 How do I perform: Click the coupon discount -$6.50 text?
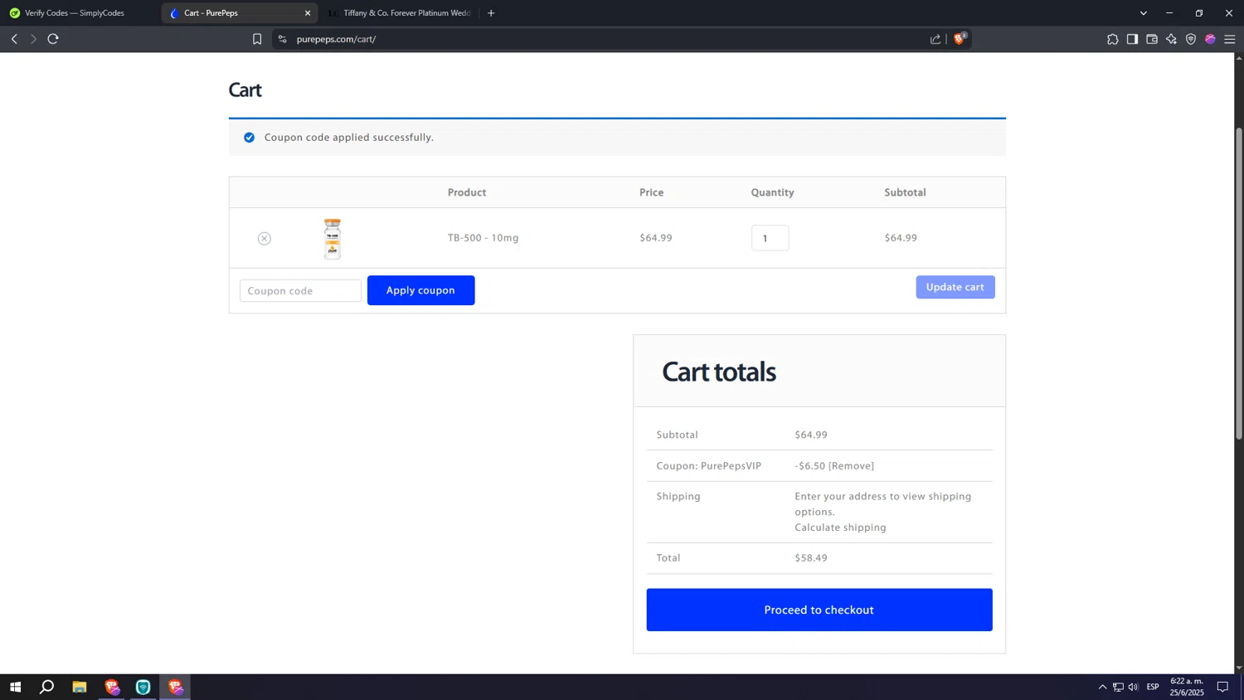[809, 466]
